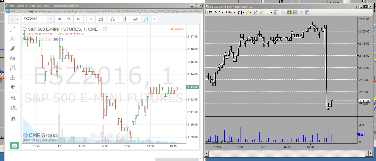Click the 2113.00 current price label

(x=192, y=87)
